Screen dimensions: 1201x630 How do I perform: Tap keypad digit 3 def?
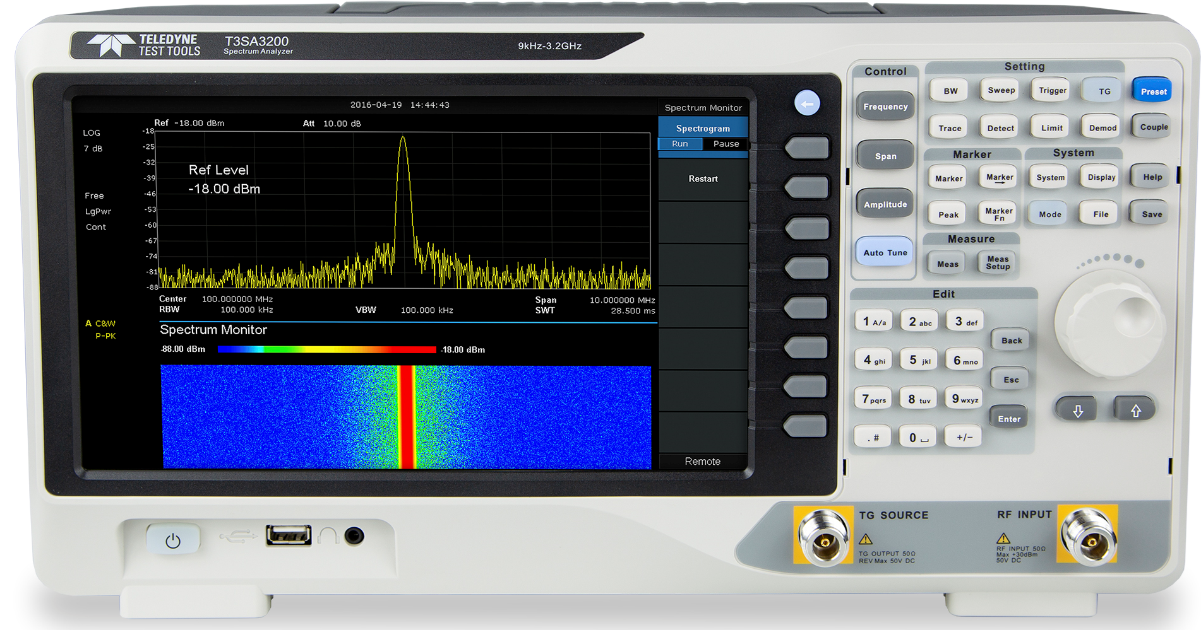click(x=965, y=322)
